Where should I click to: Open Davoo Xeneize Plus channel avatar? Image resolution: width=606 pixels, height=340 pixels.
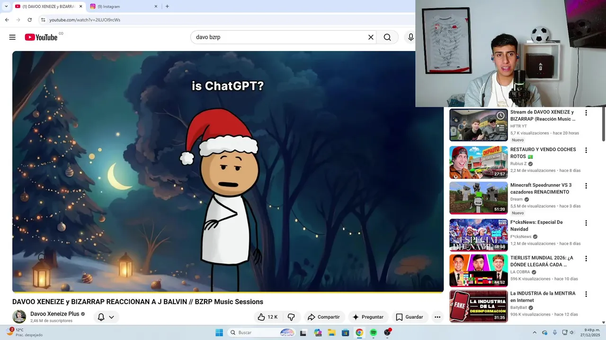click(19, 316)
